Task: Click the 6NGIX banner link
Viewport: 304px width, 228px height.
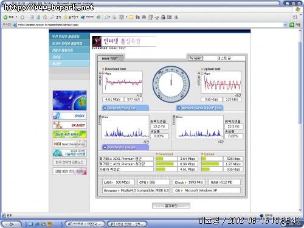Action: click(69, 116)
